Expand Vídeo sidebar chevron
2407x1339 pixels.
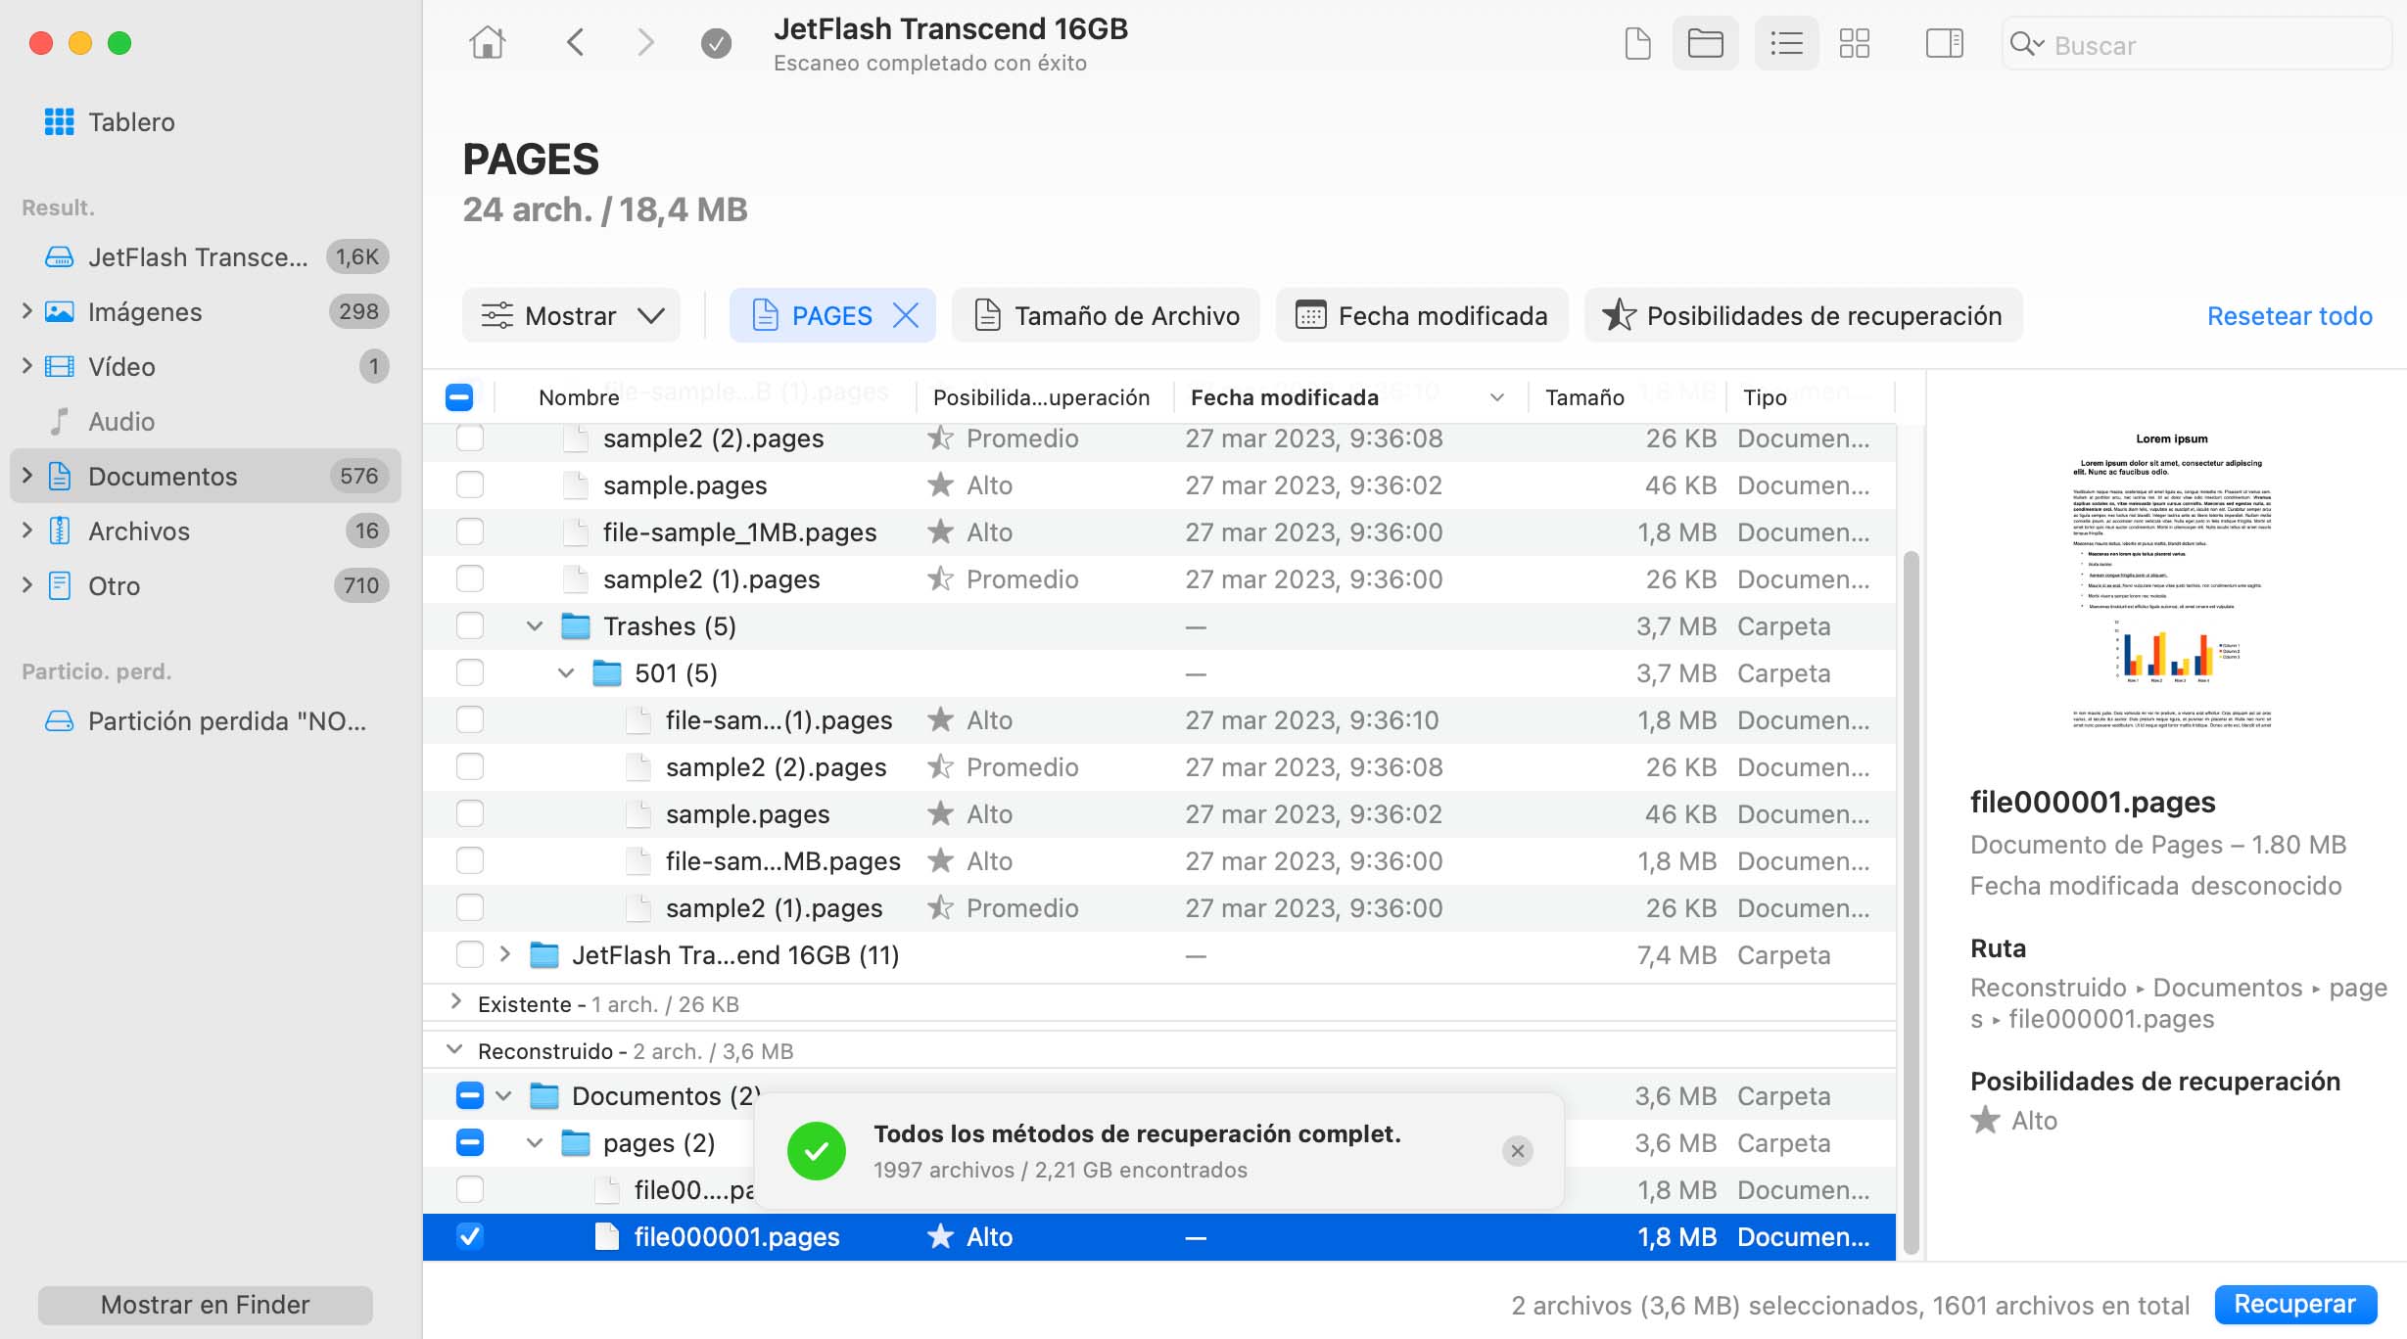pyautogui.click(x=27, y=366)
